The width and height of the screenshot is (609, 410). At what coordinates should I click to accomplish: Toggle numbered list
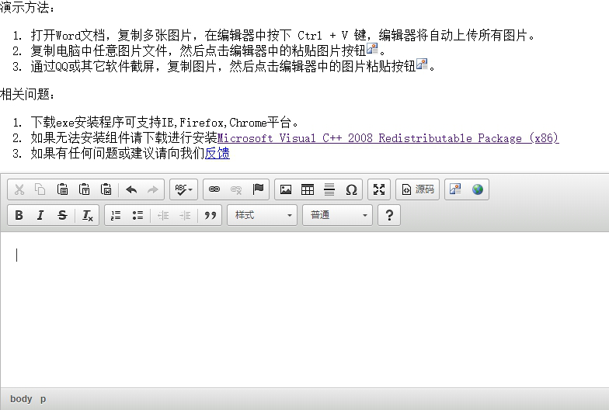coord(116,215)
